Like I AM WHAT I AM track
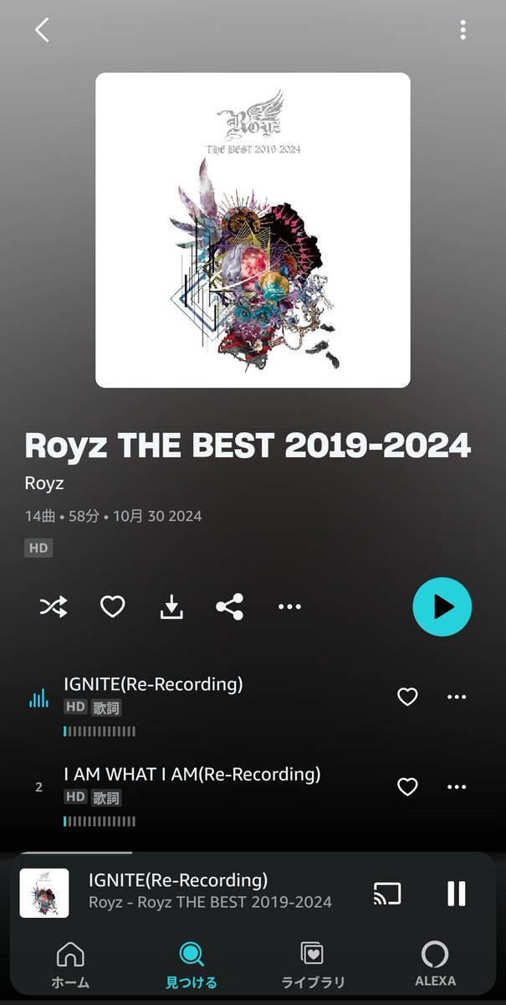Screen dimensions: 506x1005 click(x=407, y=786)
